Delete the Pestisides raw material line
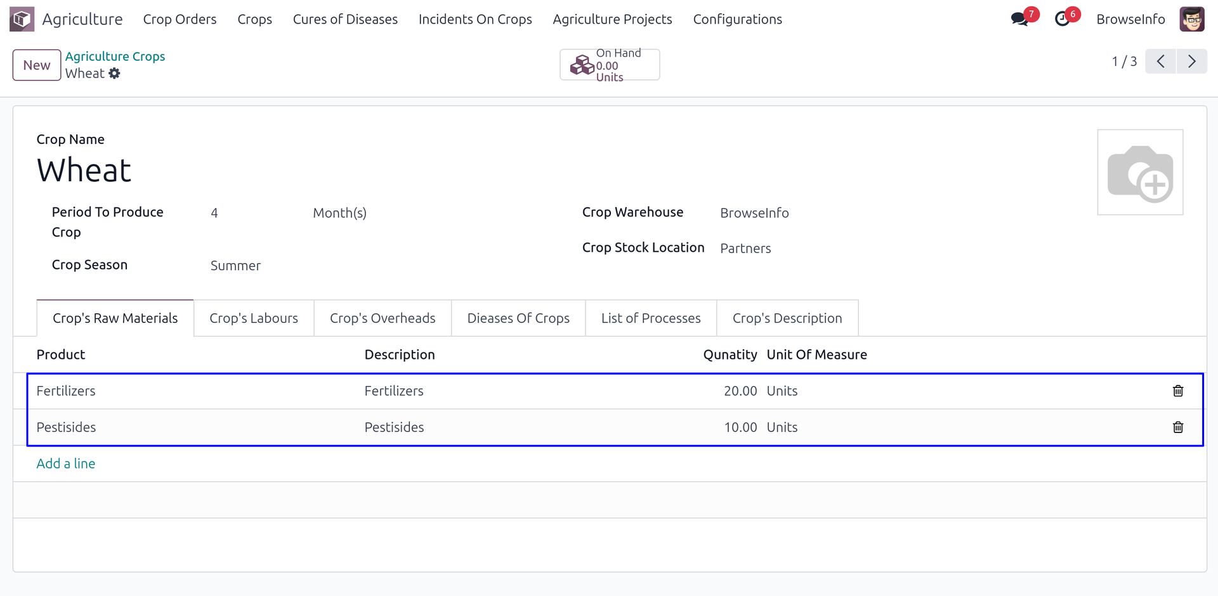This screenshot has height=596, width=1218. coord(1177,427)
